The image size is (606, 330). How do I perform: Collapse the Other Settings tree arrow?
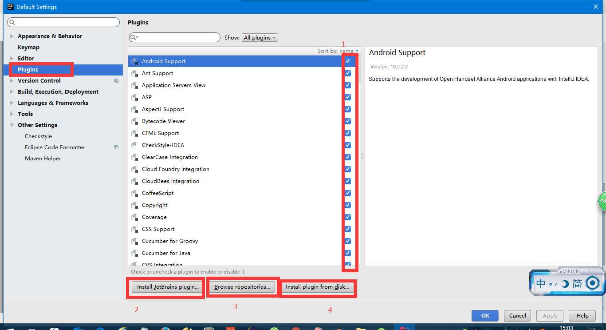coord(12,125)
